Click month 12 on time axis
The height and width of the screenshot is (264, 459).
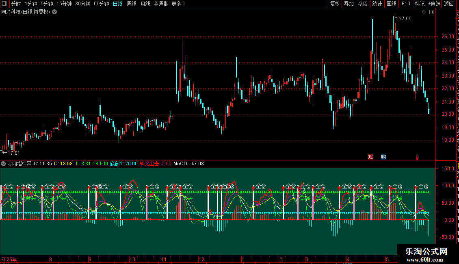coord(201,259)
